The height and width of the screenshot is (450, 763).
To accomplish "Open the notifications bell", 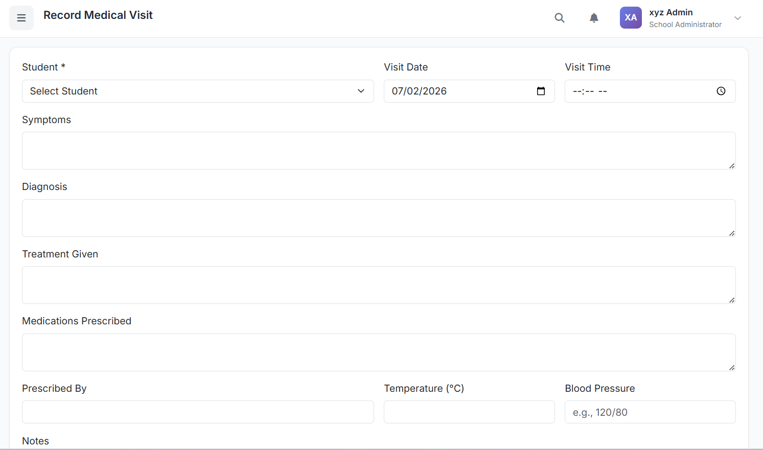I will point(594,18).
